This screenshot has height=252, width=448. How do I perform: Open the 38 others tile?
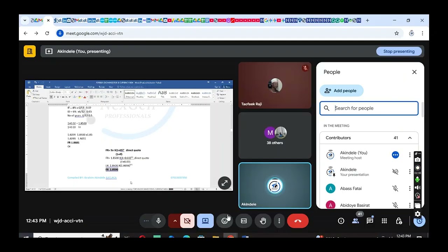[x=275, y=135]
